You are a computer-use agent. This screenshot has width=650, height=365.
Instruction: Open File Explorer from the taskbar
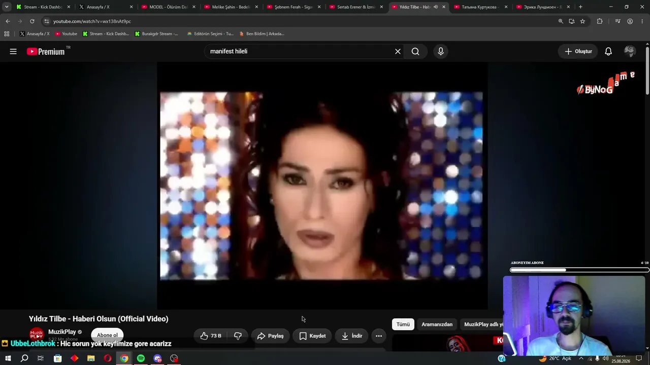tap(91, 358)
